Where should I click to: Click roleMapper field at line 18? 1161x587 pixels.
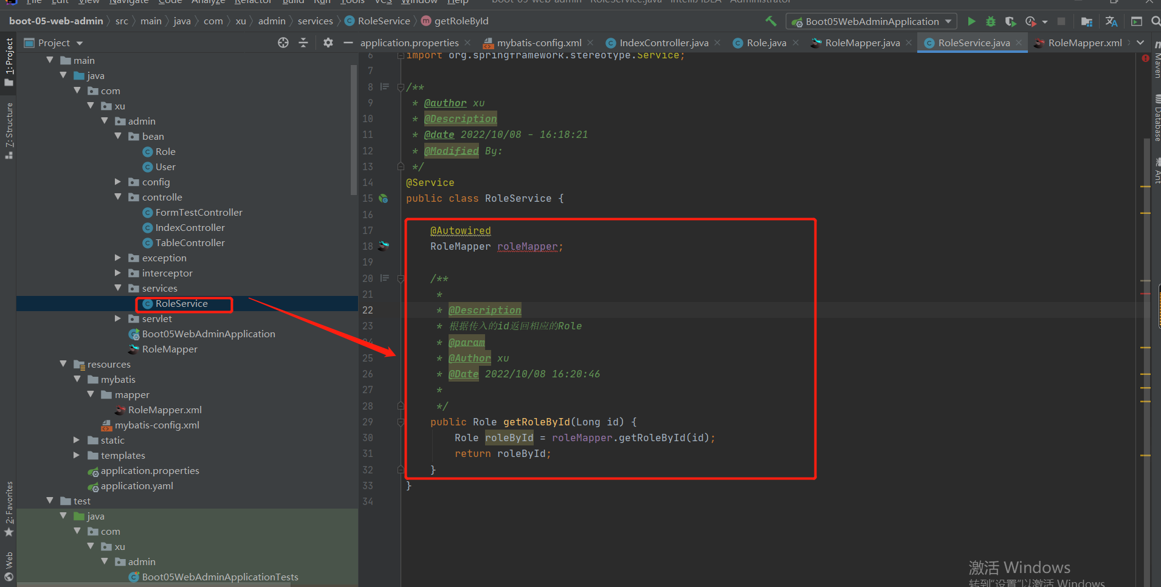pos(527,246)
